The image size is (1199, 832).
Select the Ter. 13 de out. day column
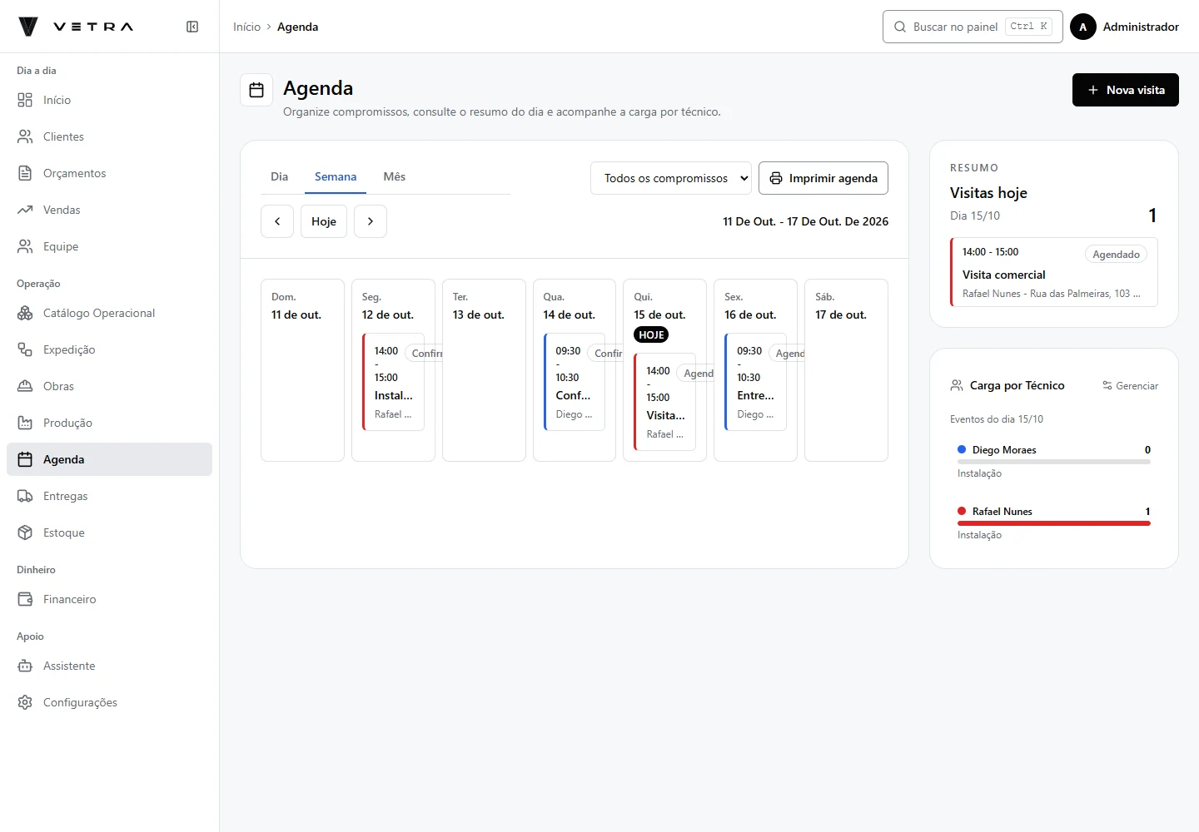point(484,370)
